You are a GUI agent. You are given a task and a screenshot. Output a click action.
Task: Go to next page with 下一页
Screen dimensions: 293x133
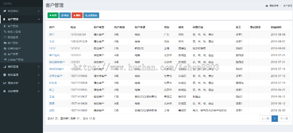pyautogui.click(x=284, y=119)
